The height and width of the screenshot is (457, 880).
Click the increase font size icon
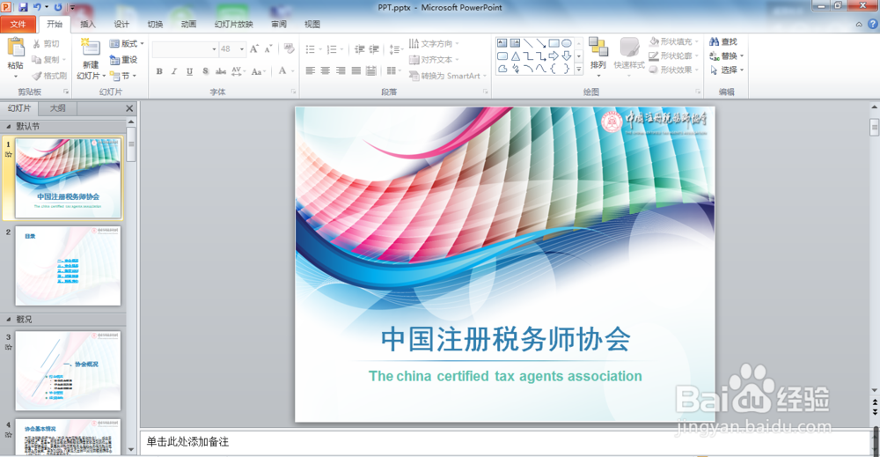254,49
